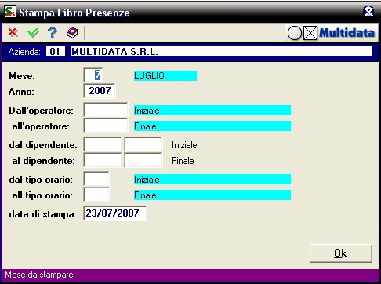Click the Azienda code field 01

pyautogui.click(x=56, y=52)
